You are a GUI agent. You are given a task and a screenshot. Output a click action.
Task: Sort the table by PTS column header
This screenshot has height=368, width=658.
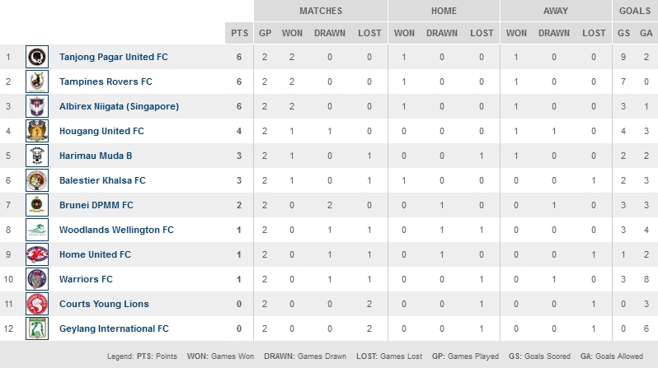pyautogui.click(x=240, y=33)
